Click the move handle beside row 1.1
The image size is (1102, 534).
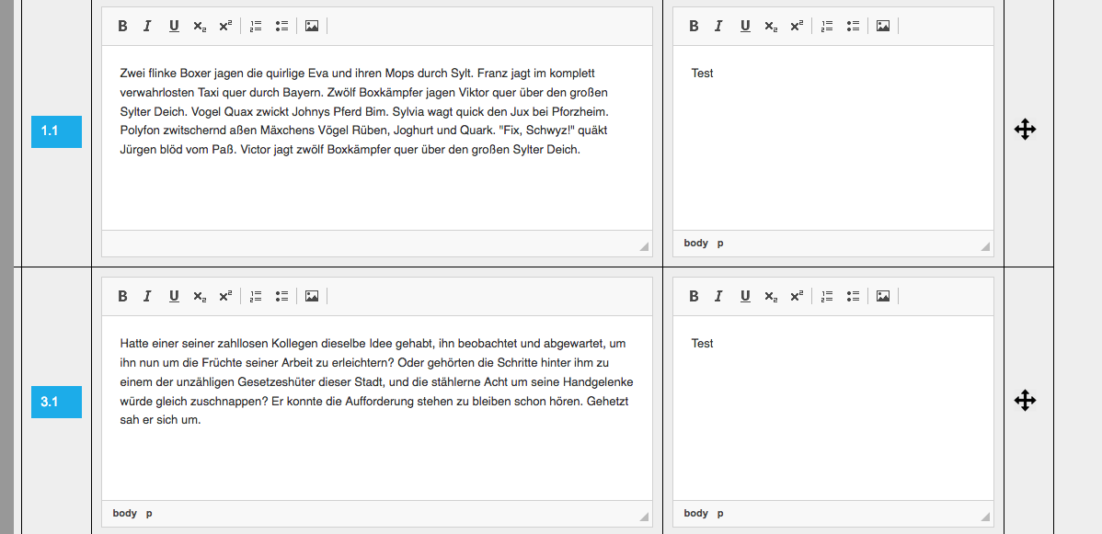[1025, 130]
